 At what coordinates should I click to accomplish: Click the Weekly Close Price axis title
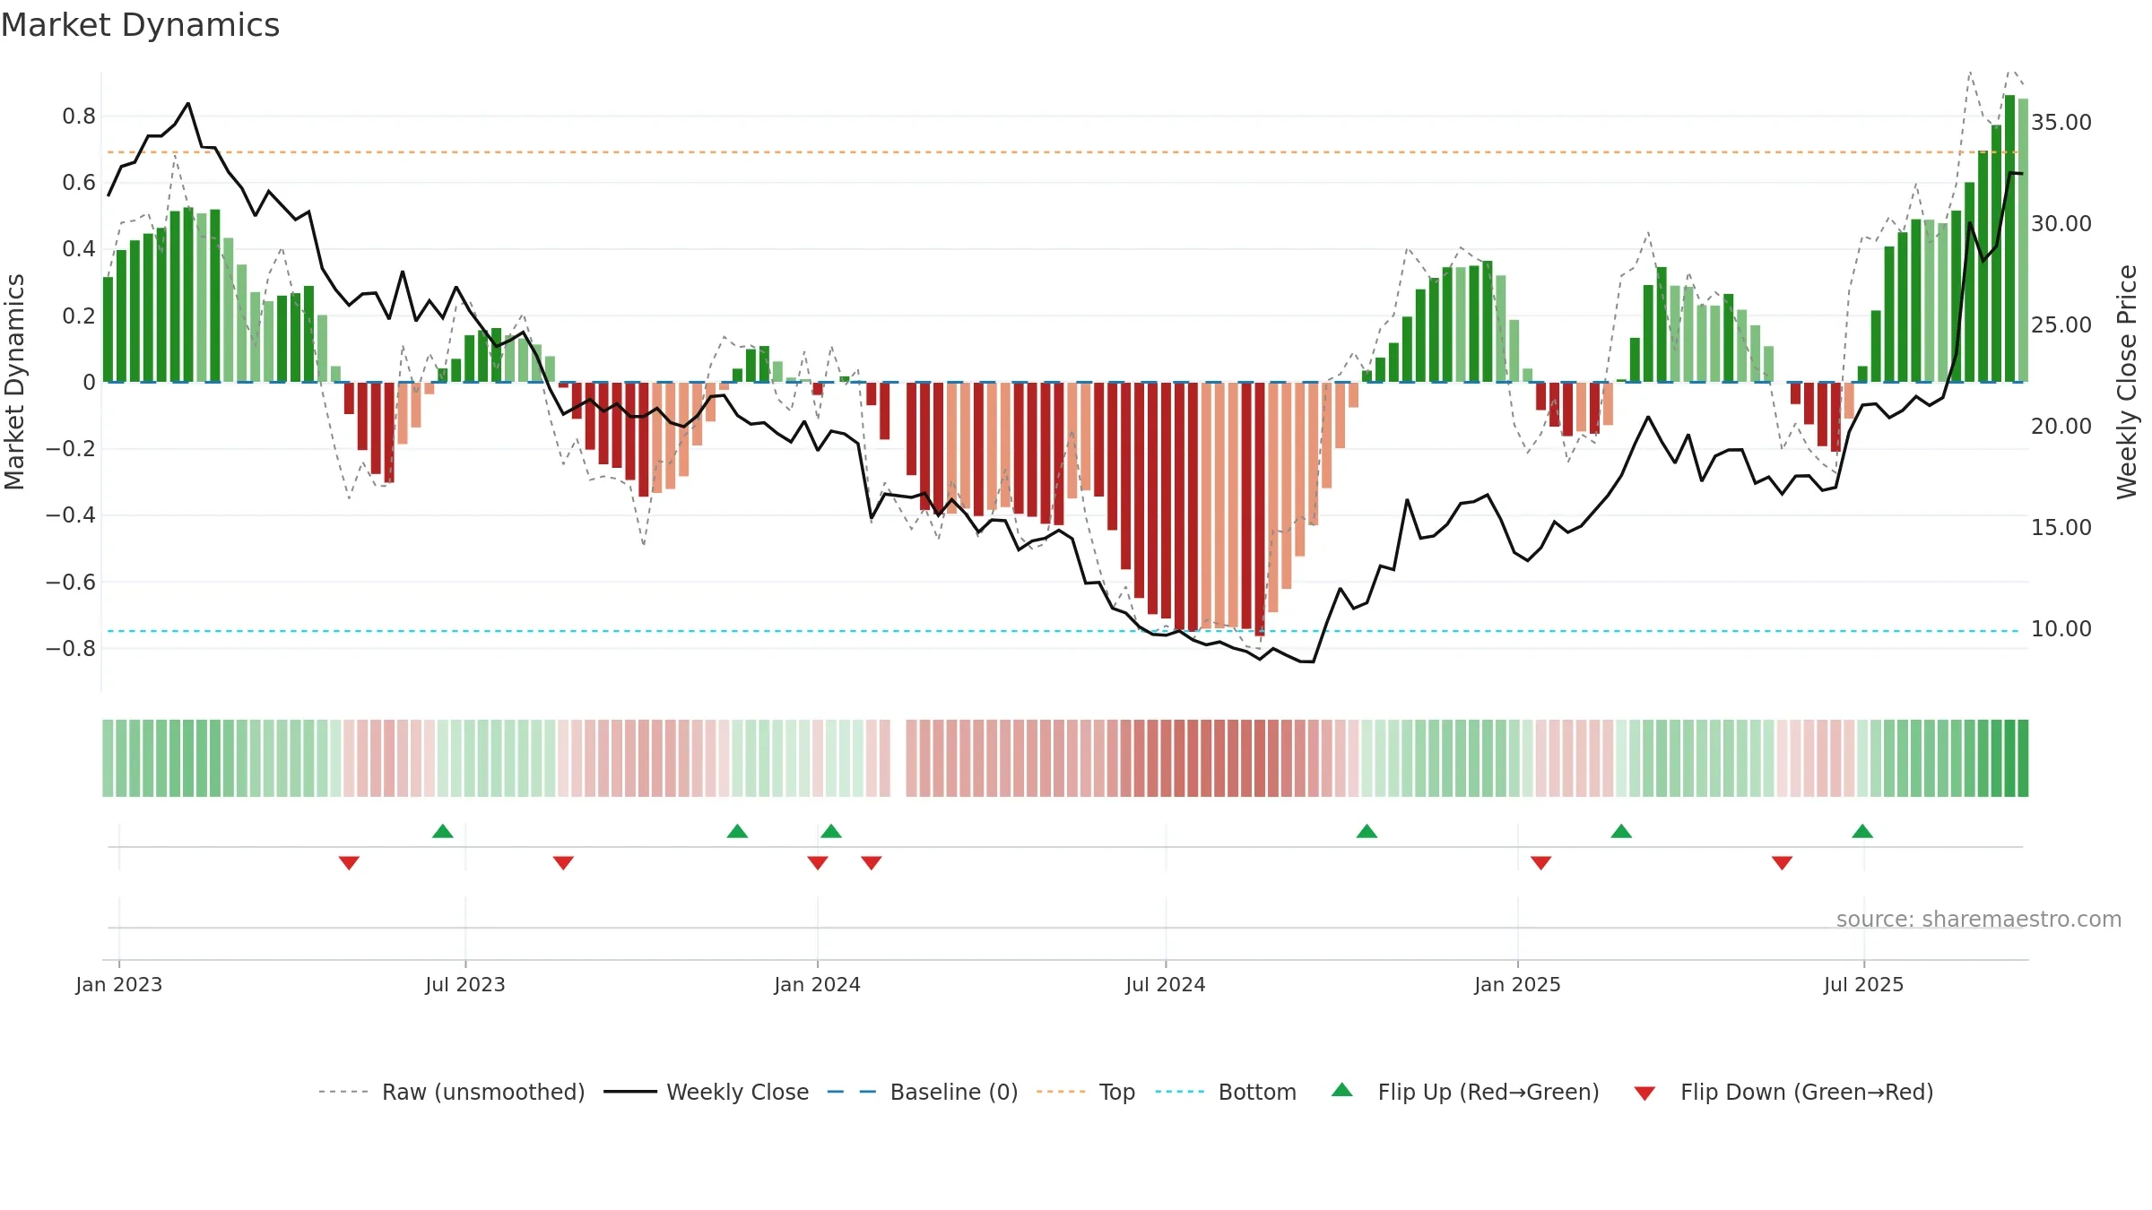[2127, 382]
